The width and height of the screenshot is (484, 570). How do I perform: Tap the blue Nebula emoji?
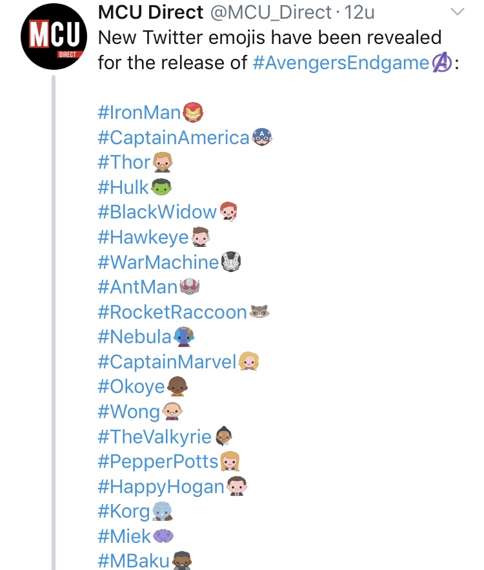(x=184, y=337)
